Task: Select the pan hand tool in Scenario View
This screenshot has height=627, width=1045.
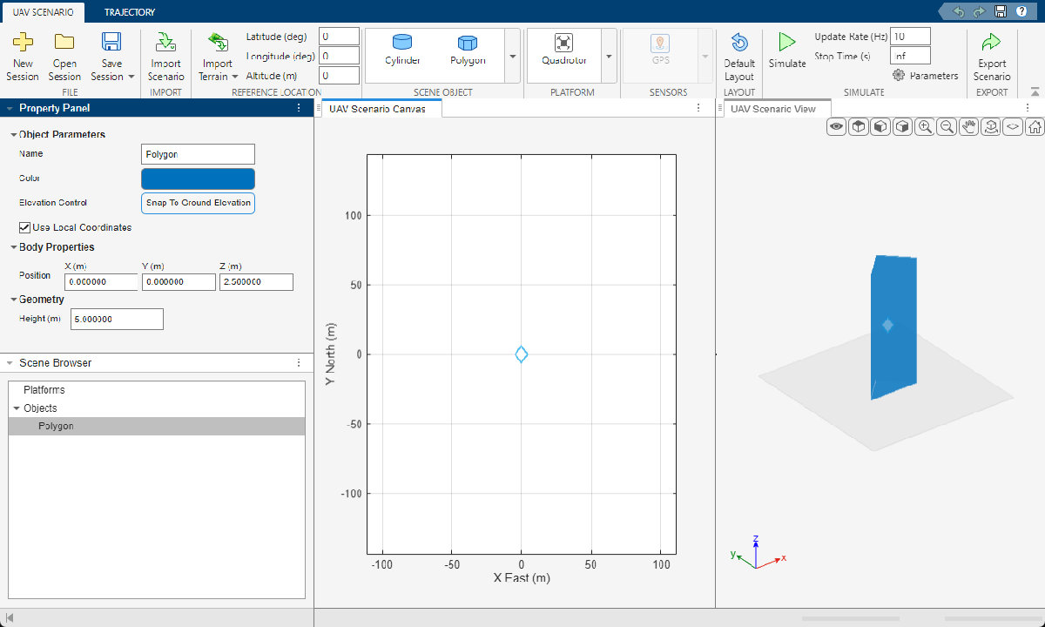Action: (x=968, y=127)
